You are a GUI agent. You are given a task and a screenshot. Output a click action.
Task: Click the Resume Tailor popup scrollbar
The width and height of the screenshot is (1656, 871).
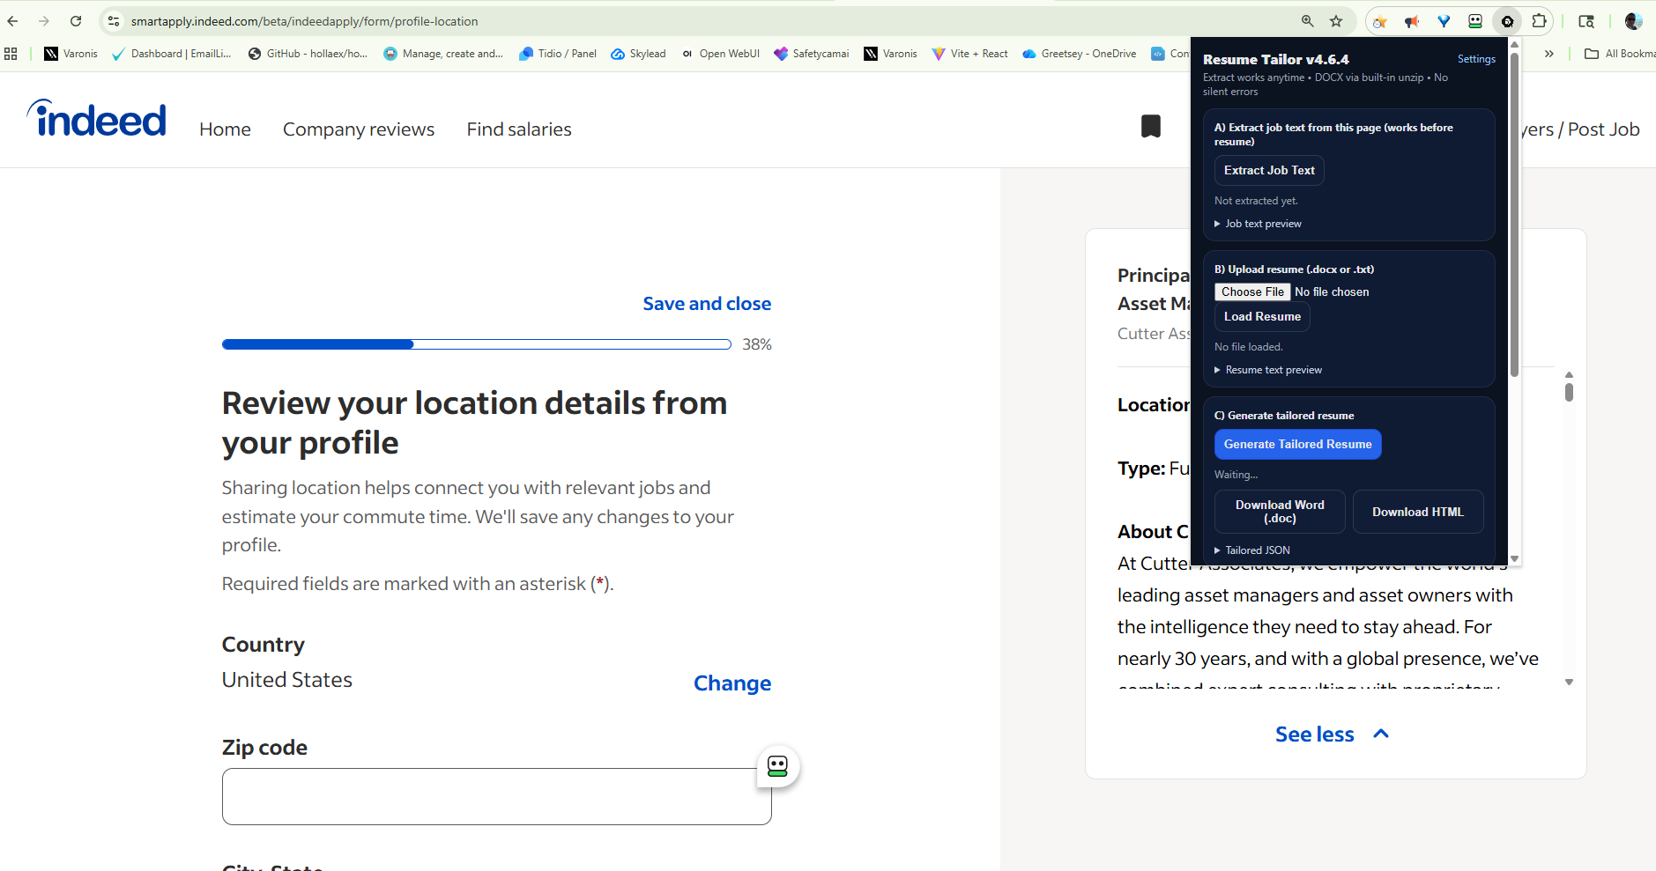1514,214
